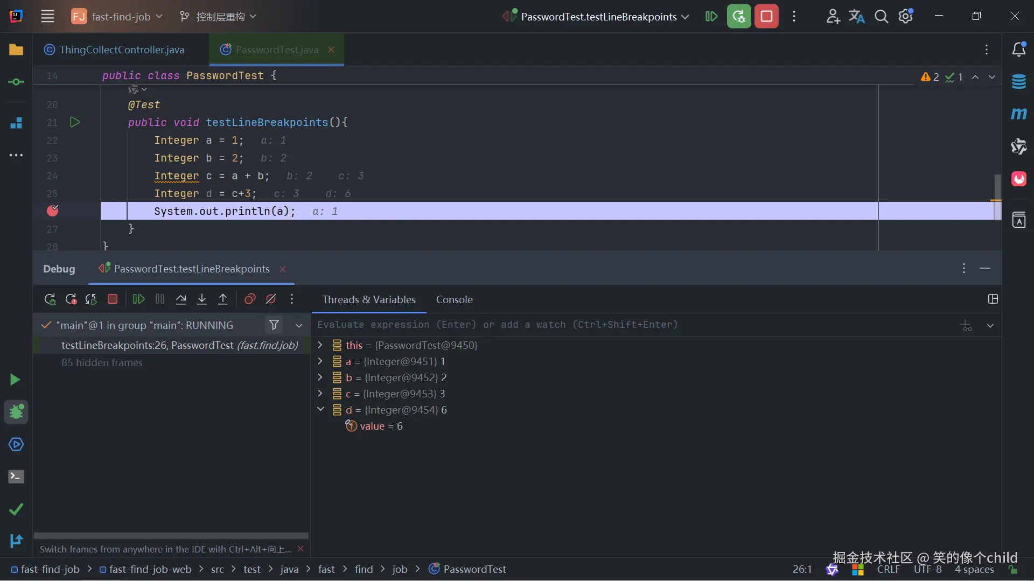Step into the current call
The height and width of the screenshot is (581, 1034).
click(202, 299)
